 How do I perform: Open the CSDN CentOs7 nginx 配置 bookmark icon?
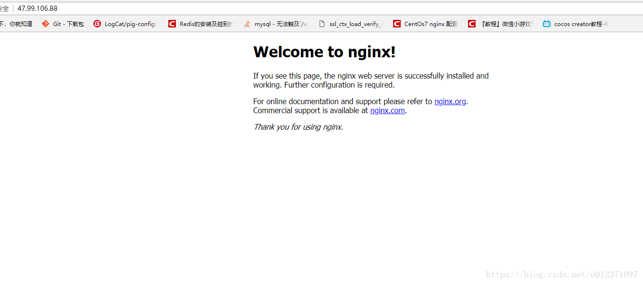397,24
